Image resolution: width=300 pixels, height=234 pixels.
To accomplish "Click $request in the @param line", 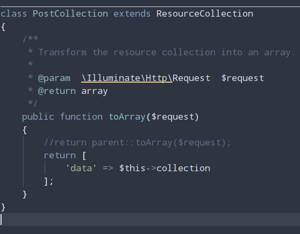I will tap(242, 78).
